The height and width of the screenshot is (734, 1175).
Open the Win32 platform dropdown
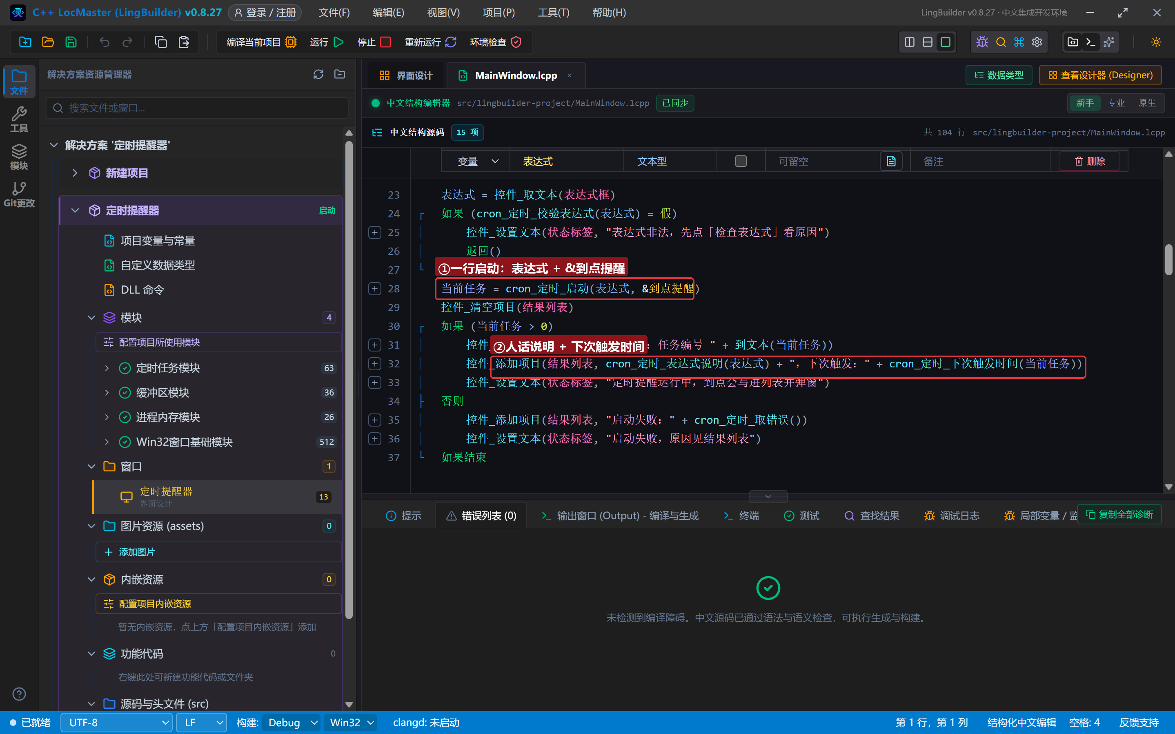[352, 723]
